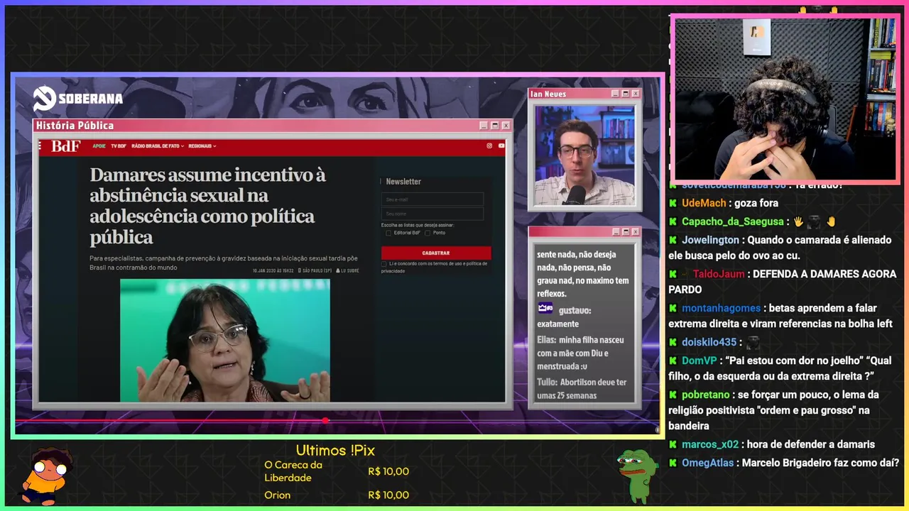The image size is (909, 511).
Task: Click "O Careca da Liberdade" Pix donor
Action: click(x=293, y=471)
